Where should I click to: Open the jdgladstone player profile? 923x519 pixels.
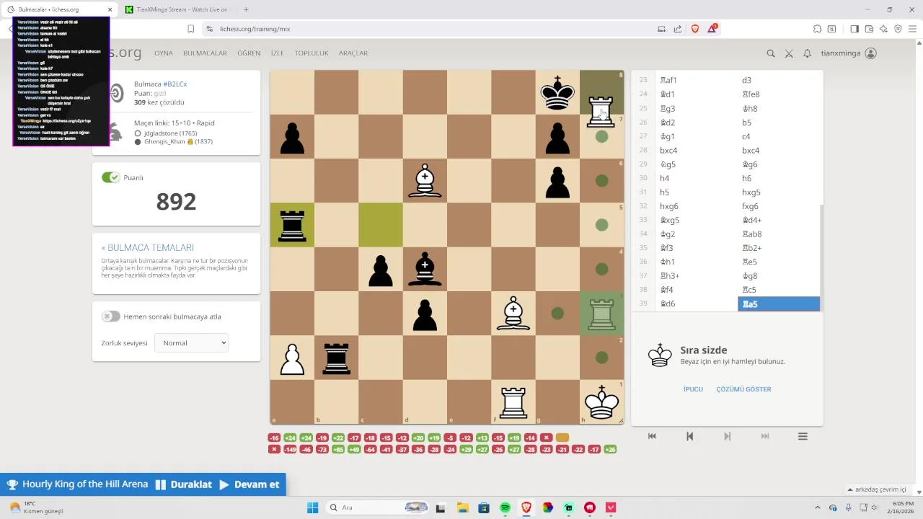point(170,133)
